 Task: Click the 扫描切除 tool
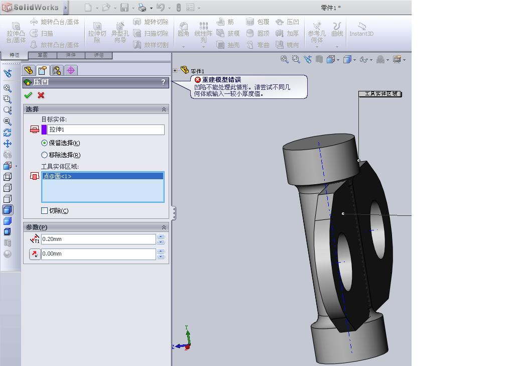tap(151, 33)
